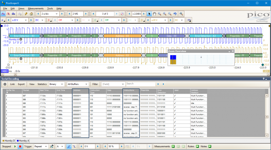Click the Zoom In magnifier
The image size is (271, 150).
pos(165,14)
